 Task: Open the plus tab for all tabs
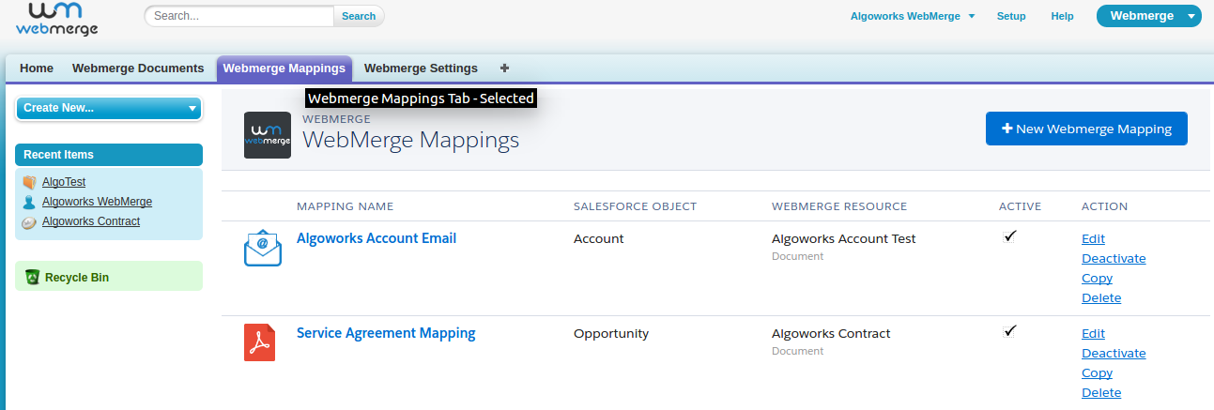504,68
